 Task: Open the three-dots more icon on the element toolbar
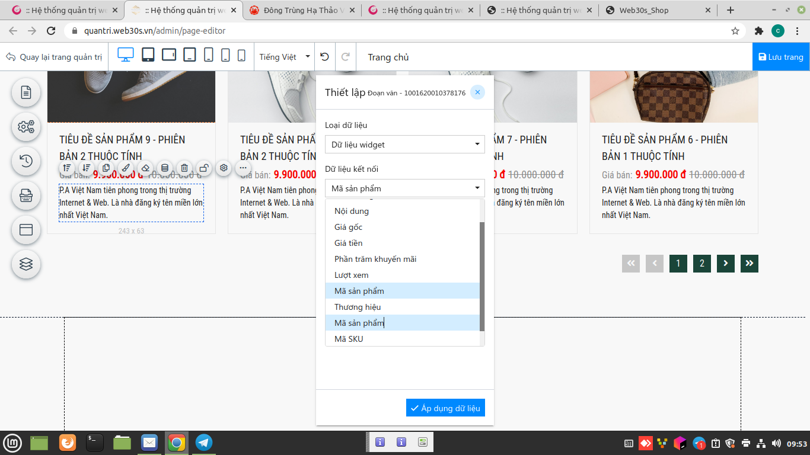tap(243, 168)
